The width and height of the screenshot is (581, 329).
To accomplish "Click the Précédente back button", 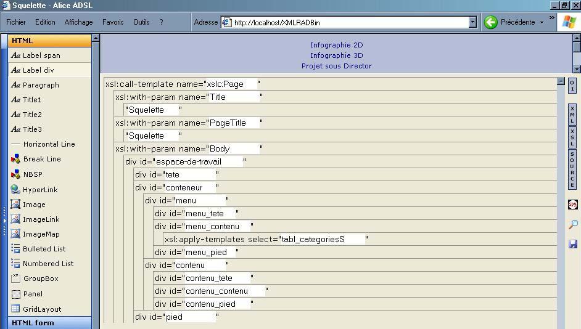I will (511, 22).
